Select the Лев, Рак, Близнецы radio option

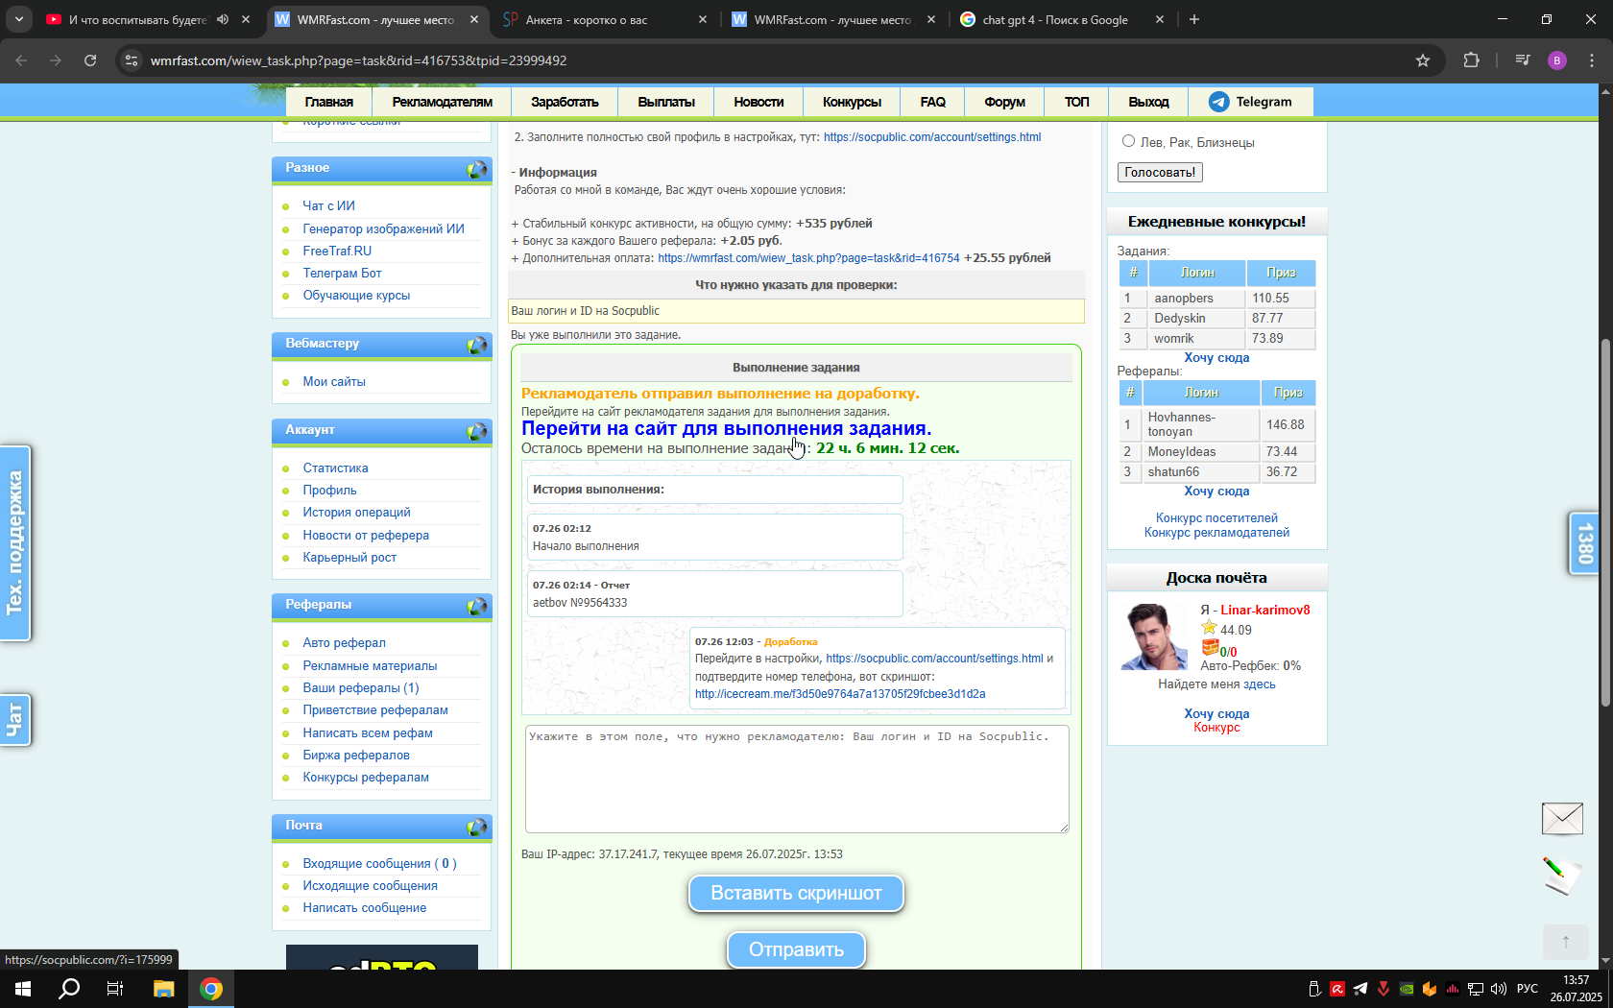(x=1129, y=141)
